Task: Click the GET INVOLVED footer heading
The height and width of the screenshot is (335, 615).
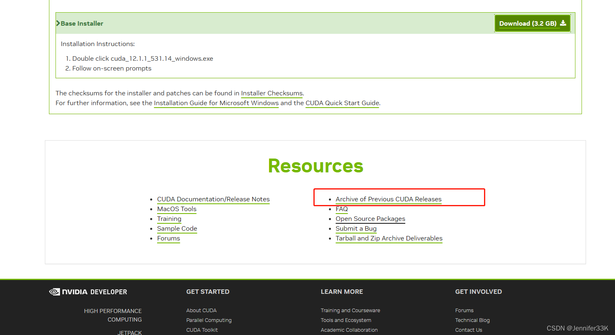Action: (479, 292)
